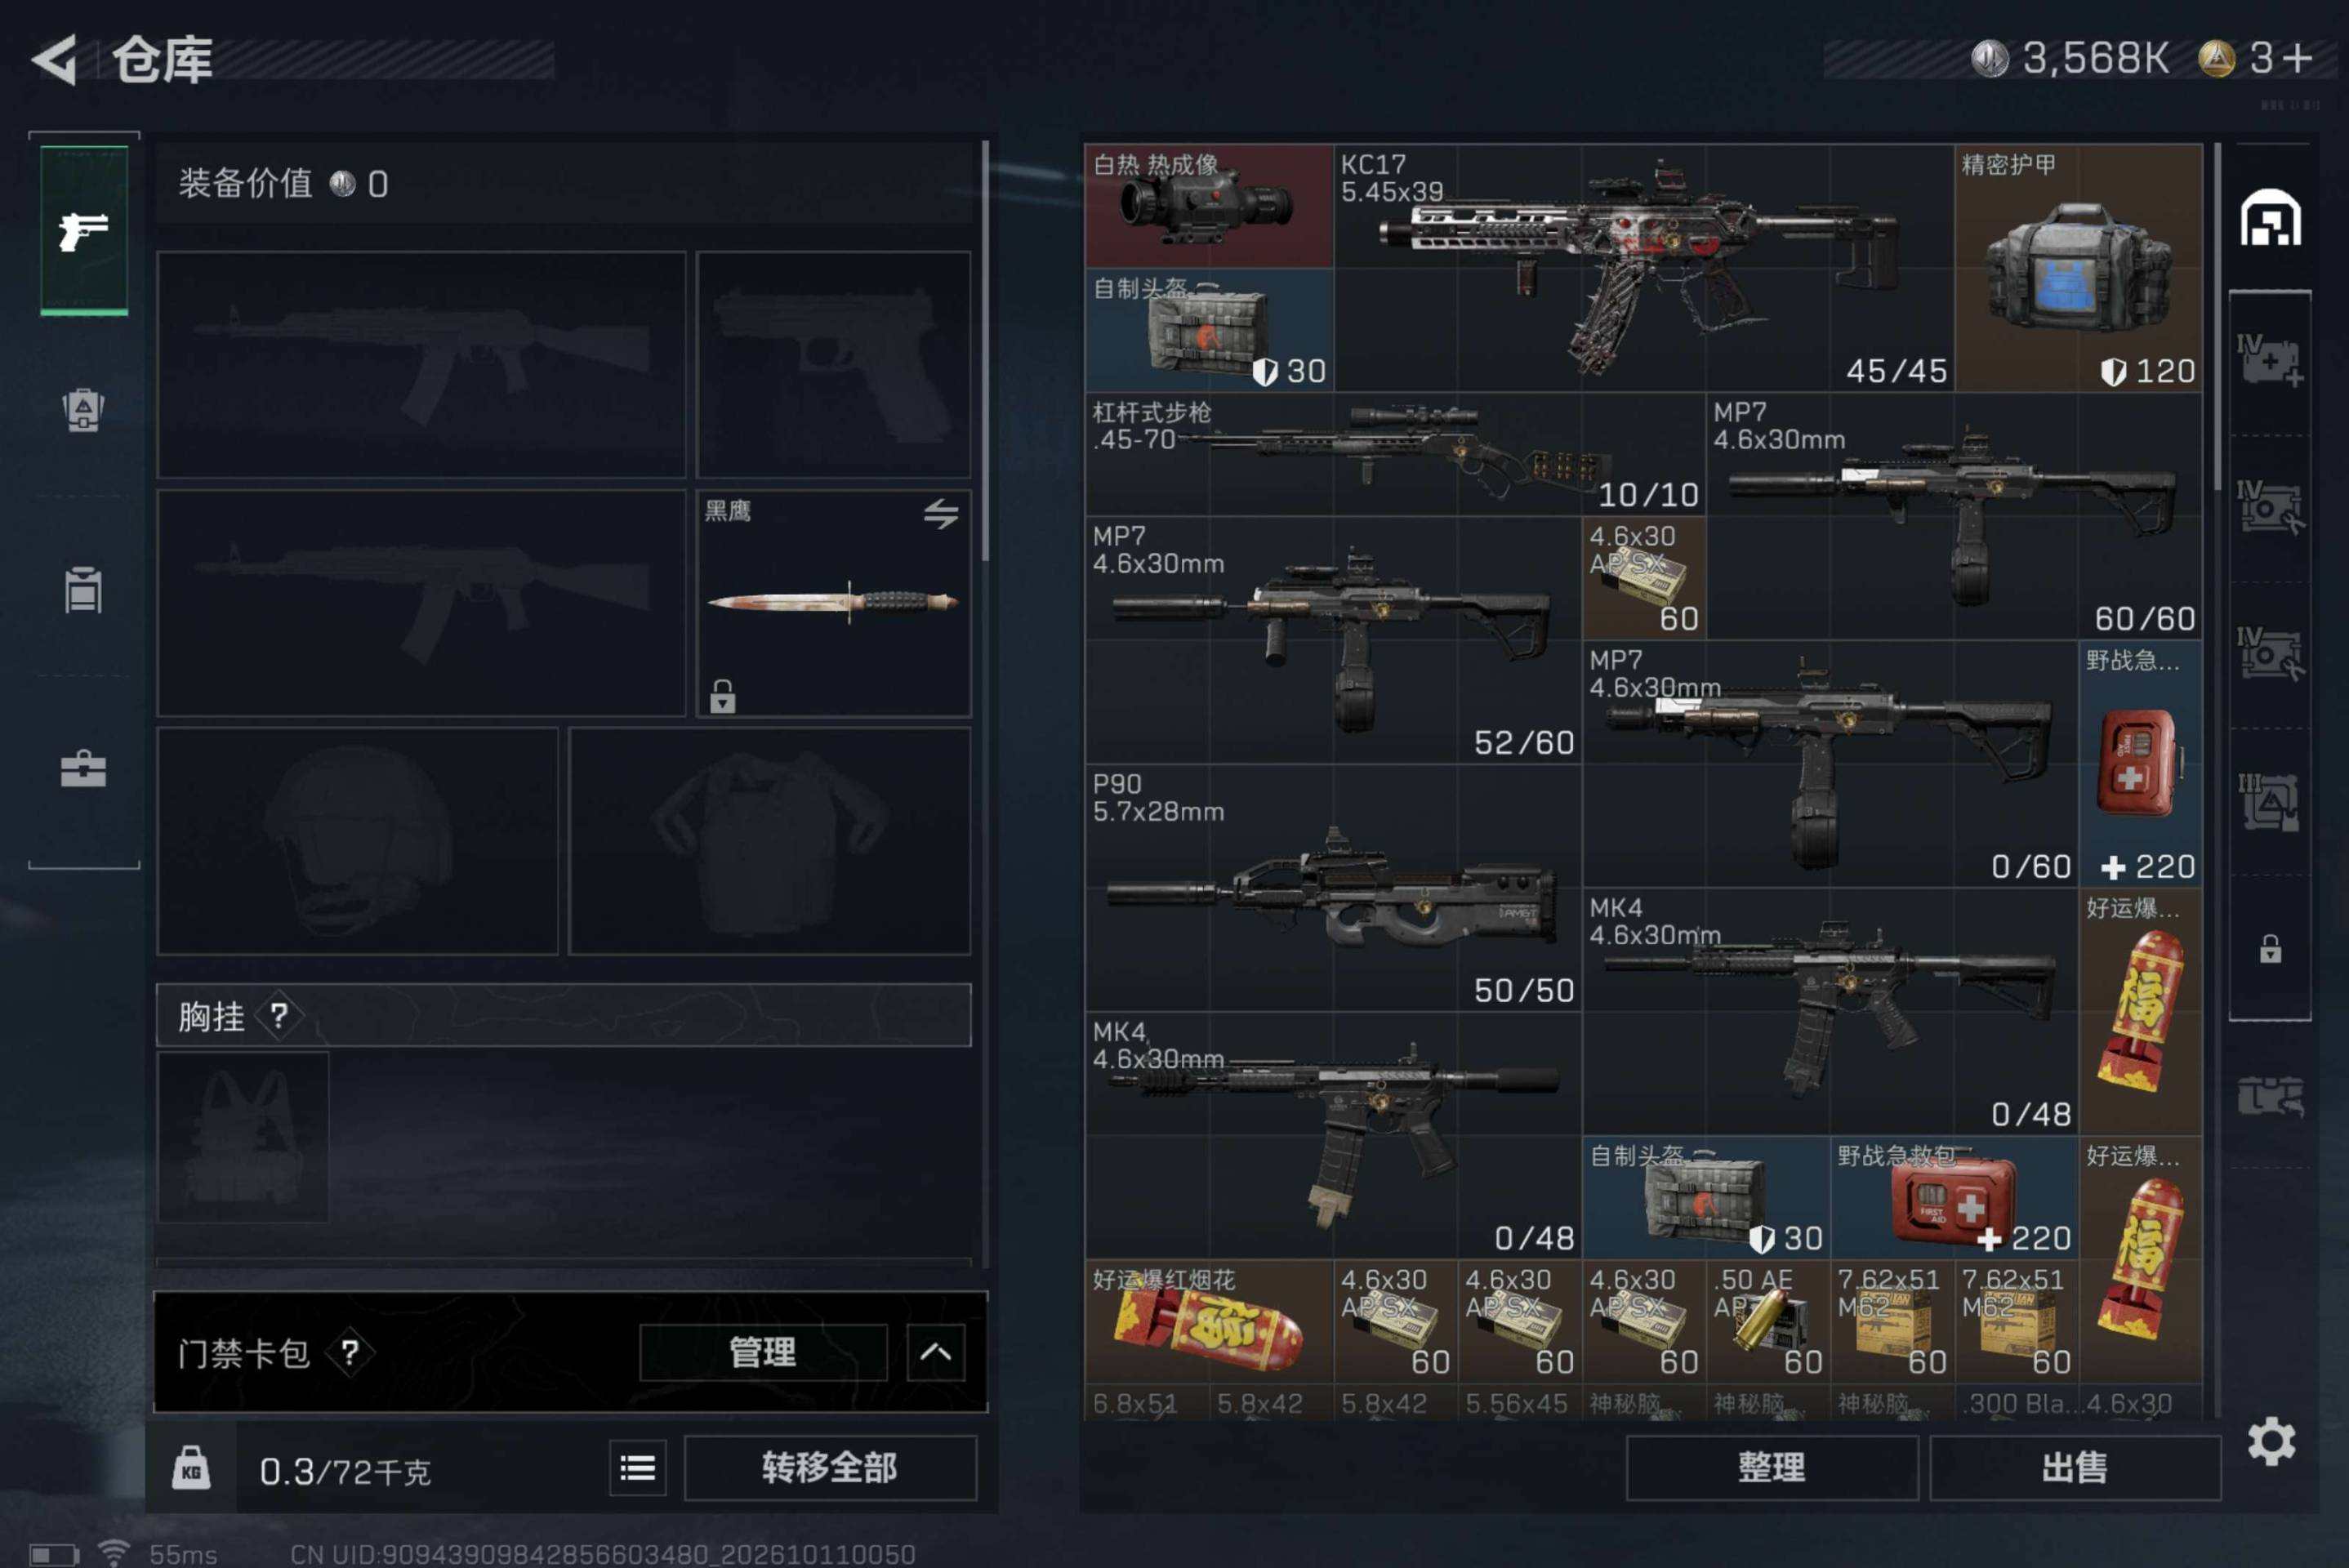Click the swap arrows icon on 黑鹰 knife slot
Viewport: 2349px width, 1568px height.
940,514
